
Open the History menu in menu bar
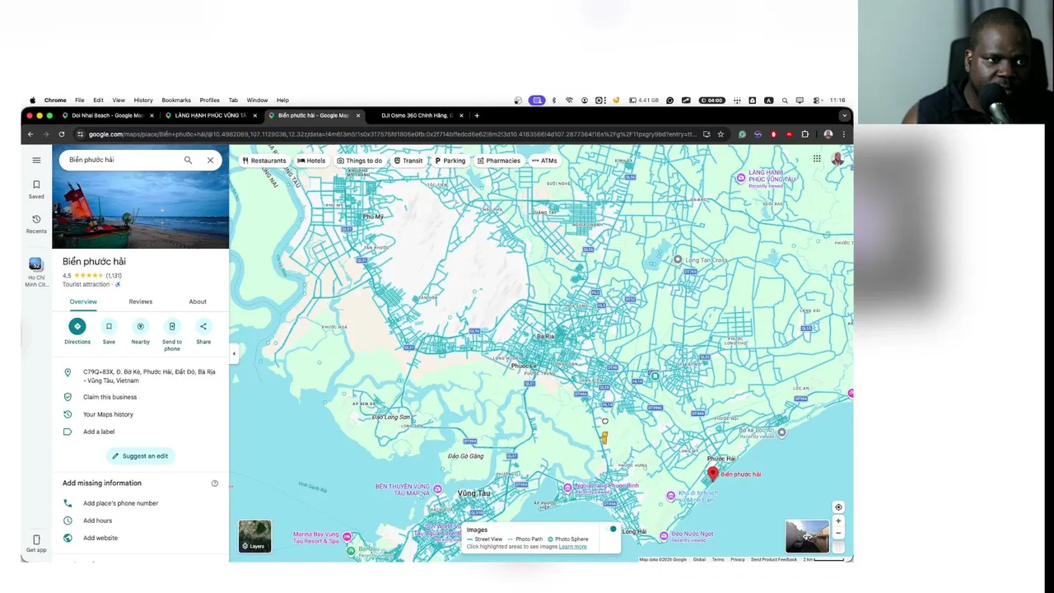143,100
